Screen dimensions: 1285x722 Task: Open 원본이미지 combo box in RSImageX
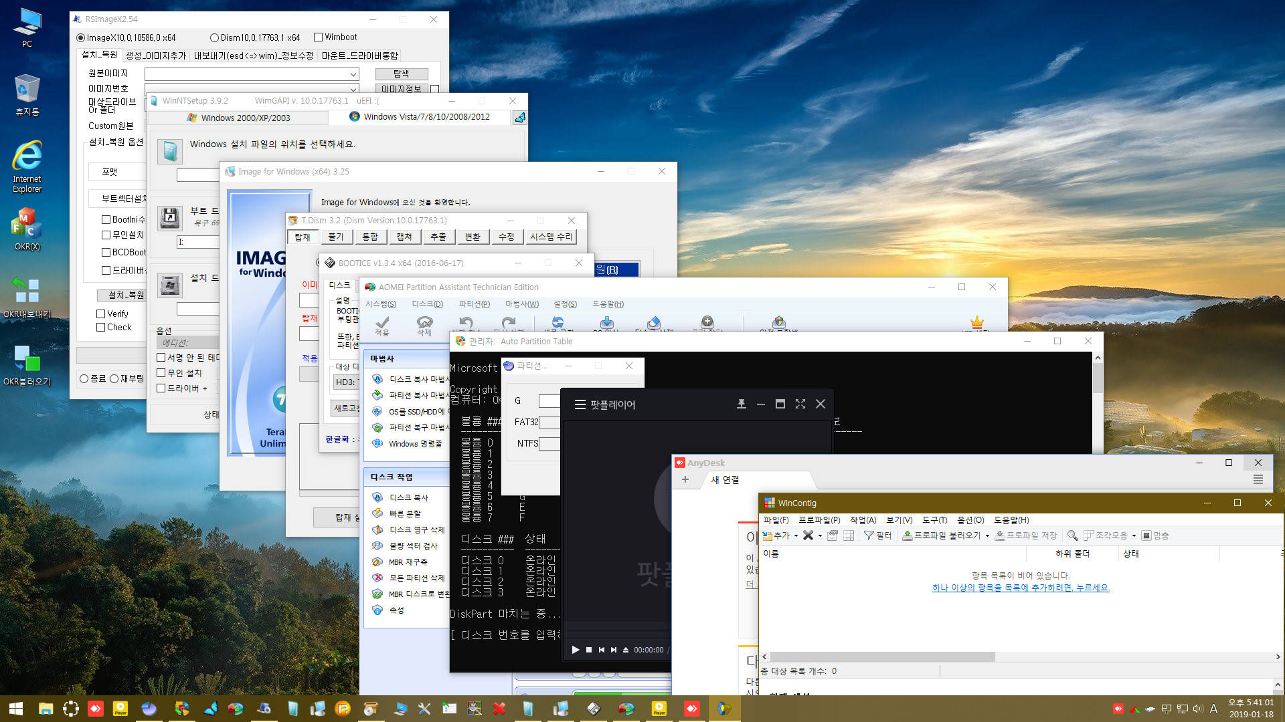252,74
